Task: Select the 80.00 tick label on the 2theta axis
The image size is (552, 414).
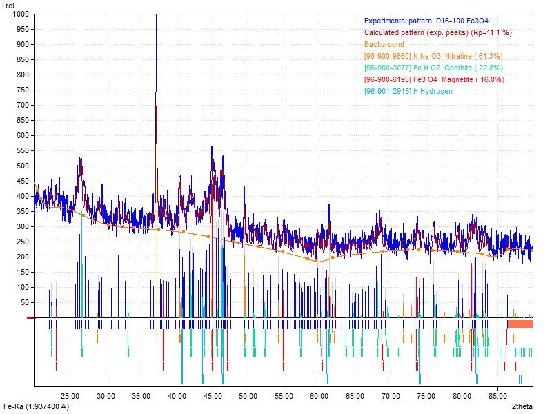Action: [x=462, y=396]
